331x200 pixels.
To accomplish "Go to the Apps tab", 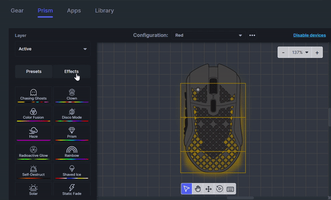I will point(74,10).
